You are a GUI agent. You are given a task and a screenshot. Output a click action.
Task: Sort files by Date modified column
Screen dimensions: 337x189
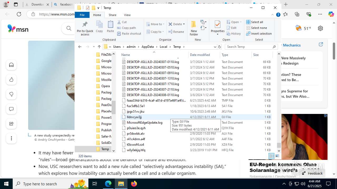(204, 55)
